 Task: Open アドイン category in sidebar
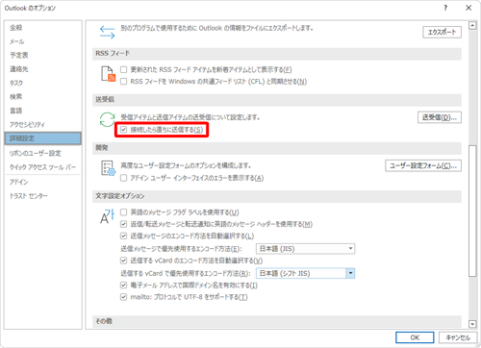coord(43,182)
